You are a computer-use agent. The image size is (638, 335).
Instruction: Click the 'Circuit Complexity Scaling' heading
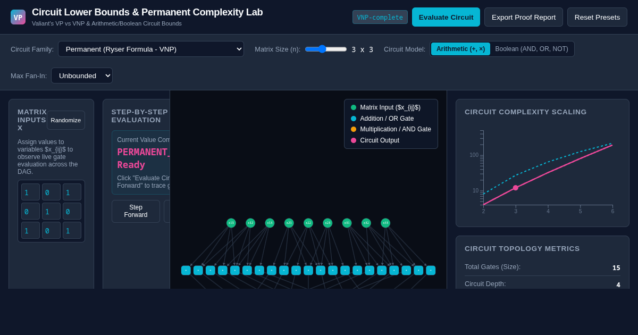click(x=526, y=112)
